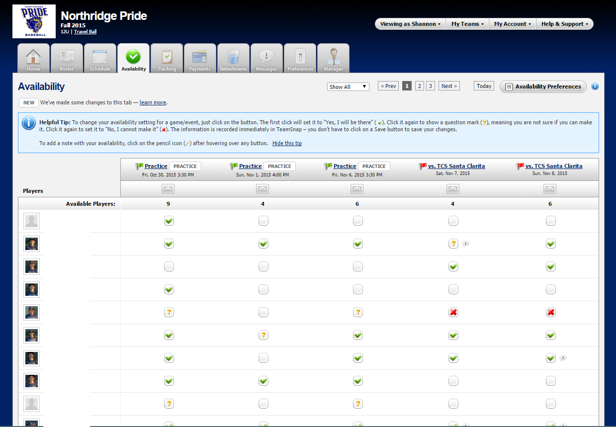
Task: Click the email icon under Oct 30 Practice
Action: point(169,189)
